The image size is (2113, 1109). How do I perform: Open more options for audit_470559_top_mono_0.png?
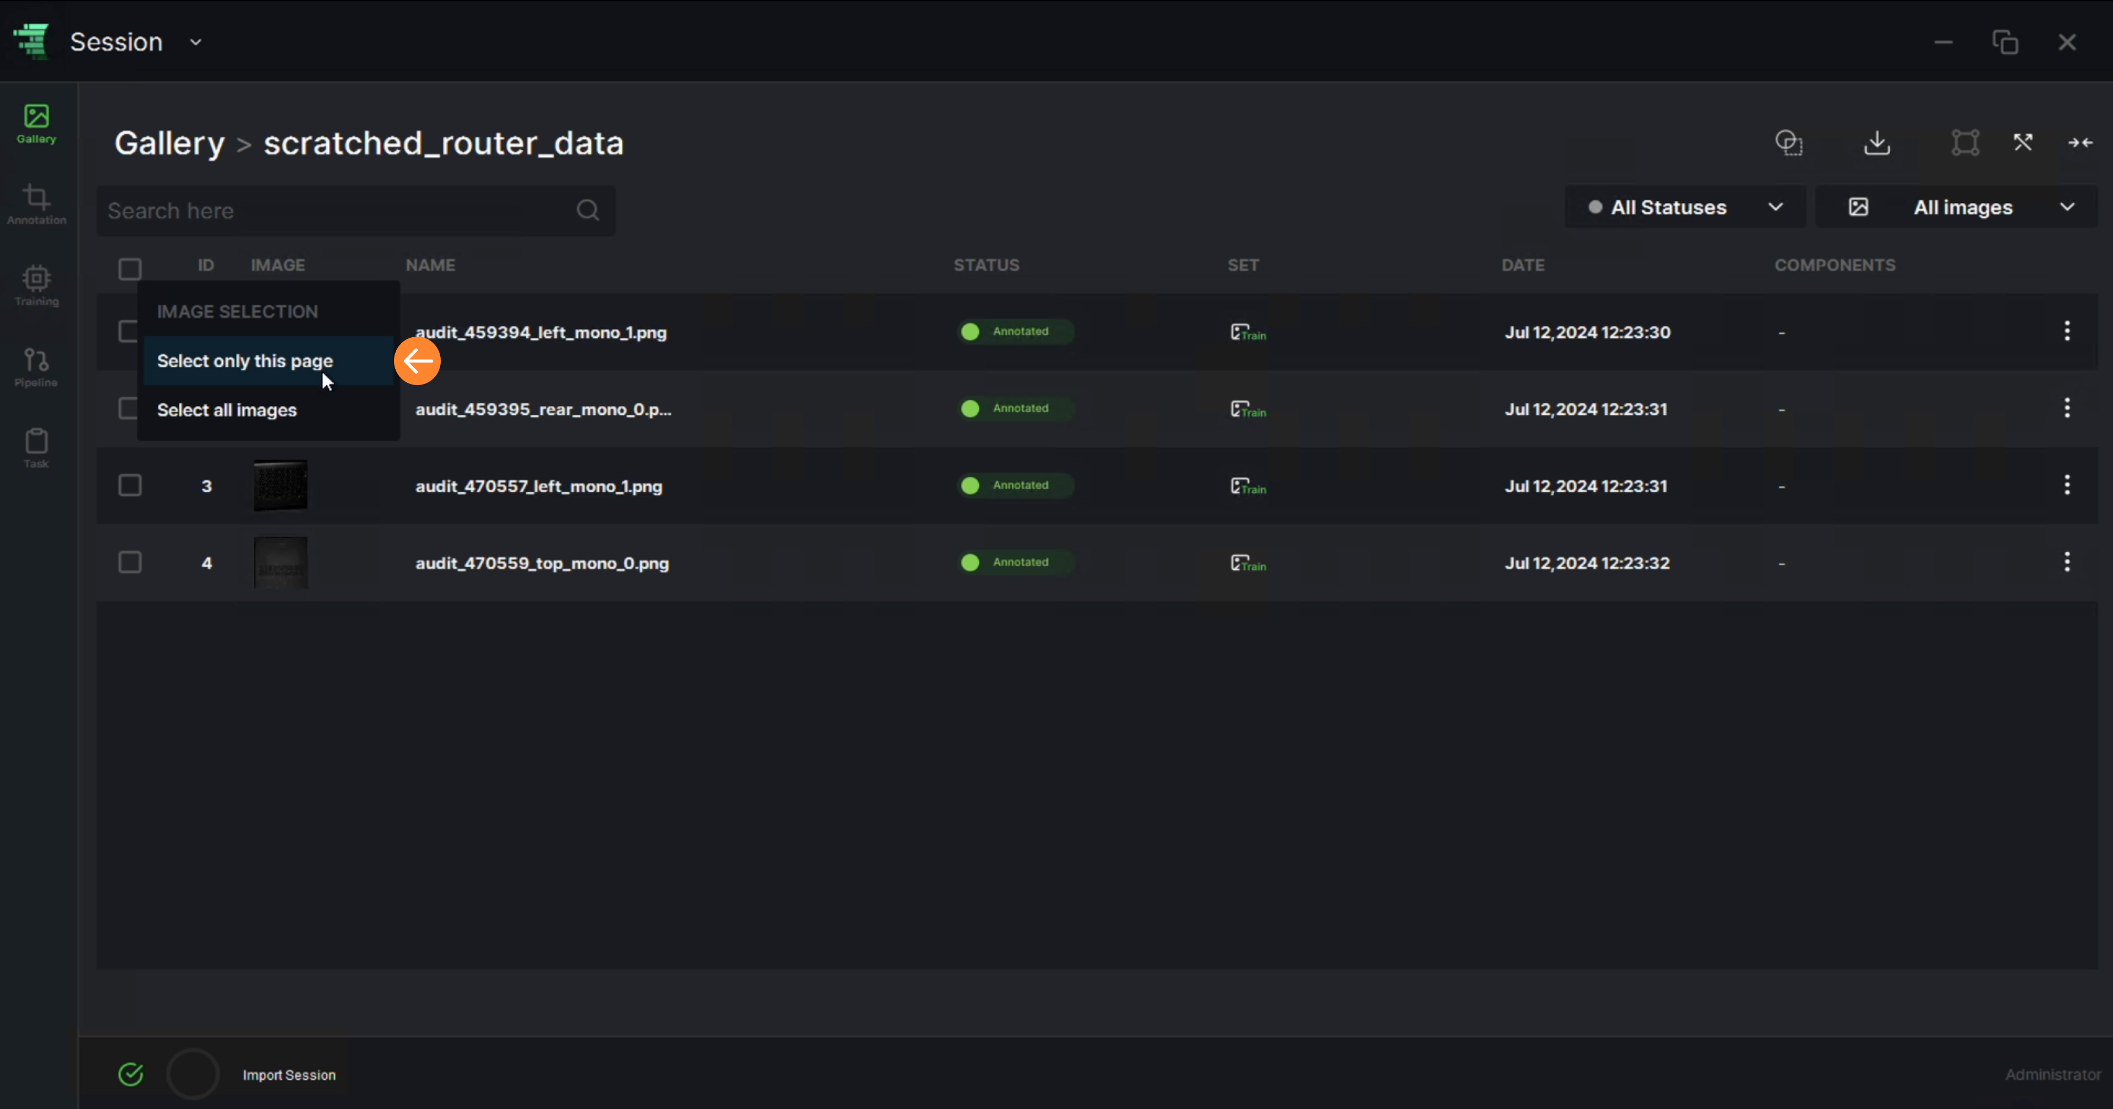[x=2067, y=563]
